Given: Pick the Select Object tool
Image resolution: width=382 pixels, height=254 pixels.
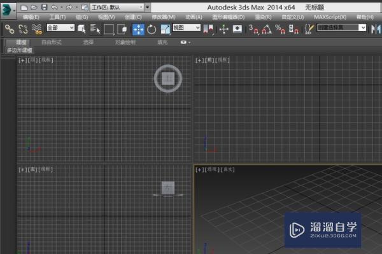Looking at the screenshot, I should pos(81,29).
